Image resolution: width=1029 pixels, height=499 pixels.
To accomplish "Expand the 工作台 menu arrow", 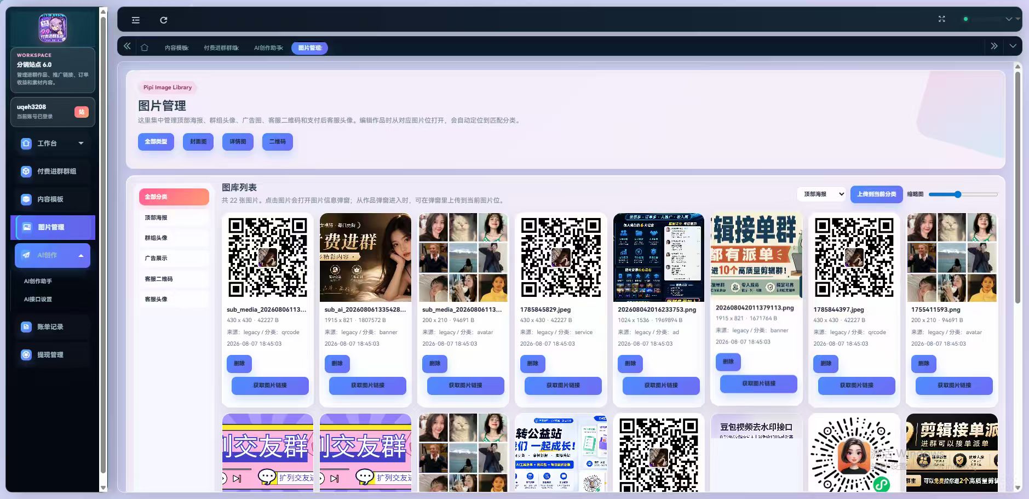I will tap(81, 144).
